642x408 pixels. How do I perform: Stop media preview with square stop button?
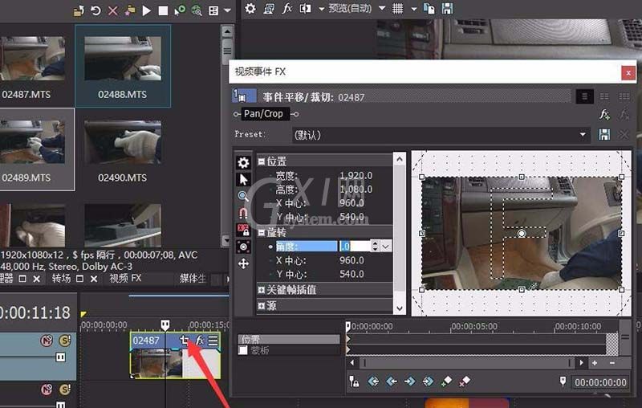click(163, 10)
